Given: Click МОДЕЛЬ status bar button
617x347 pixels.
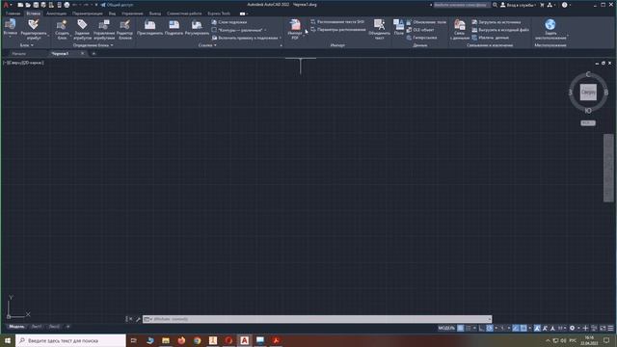Looking at the screenshot, I should (446, 328).
